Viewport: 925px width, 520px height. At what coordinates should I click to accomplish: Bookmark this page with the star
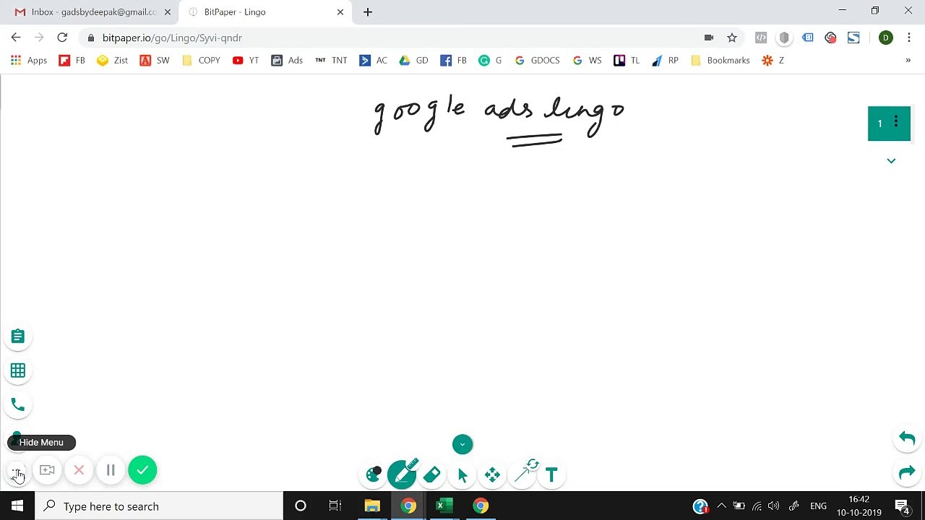732,38
